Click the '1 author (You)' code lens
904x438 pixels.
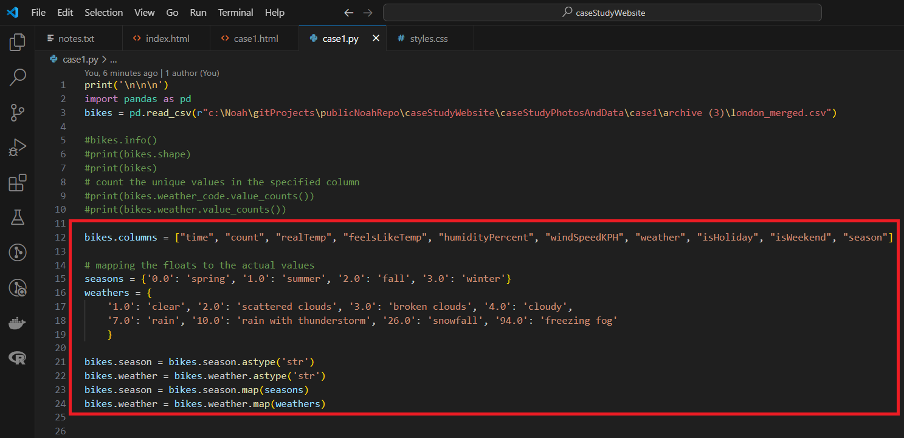(x=192, y=73)
